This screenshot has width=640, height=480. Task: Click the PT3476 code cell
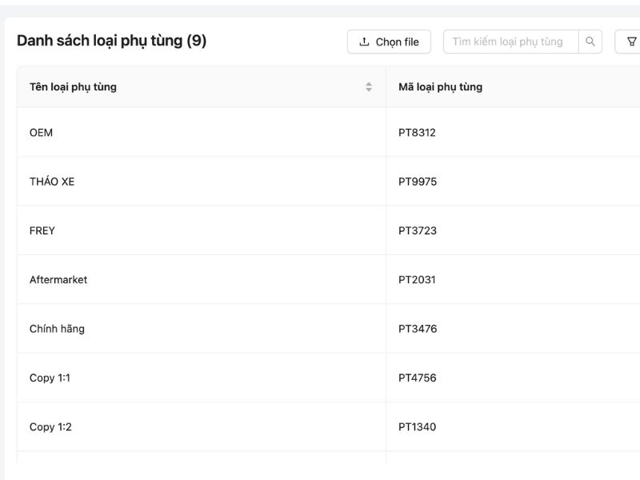418,329
